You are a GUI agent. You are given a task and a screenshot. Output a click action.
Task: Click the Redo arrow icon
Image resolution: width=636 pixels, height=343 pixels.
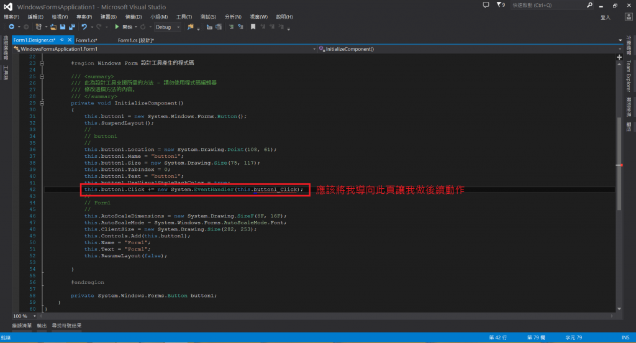pyautogui.click(x=99, y=27)
